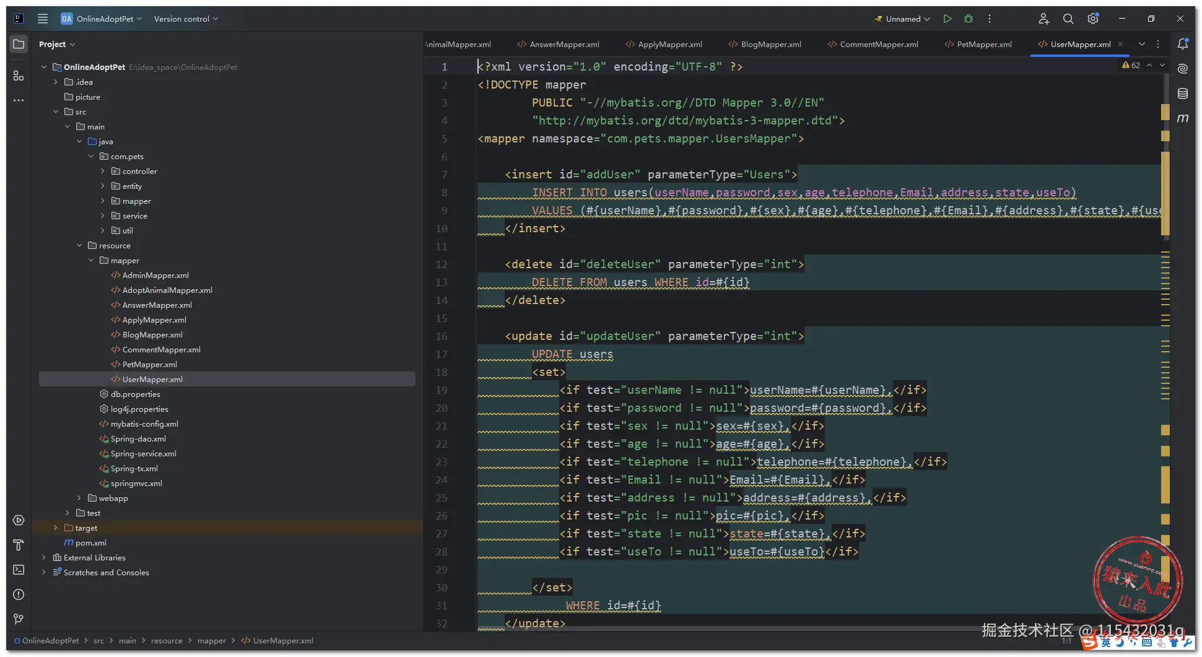Switch to the PetMapper.xml editor tab
Screen dimensions: 1202x657
(x=983, y=44)
